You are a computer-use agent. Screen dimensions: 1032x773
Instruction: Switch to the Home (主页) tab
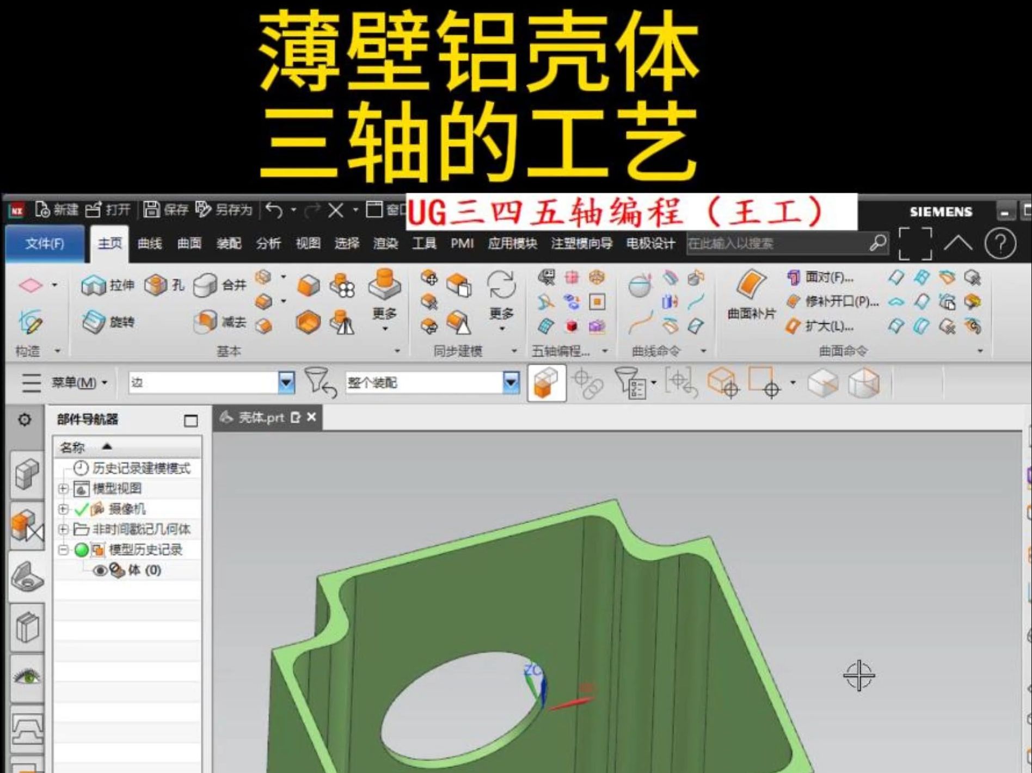coord(109,243)
